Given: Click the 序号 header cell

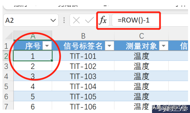Looking at the screenshot, I should [x=33, y=46].
